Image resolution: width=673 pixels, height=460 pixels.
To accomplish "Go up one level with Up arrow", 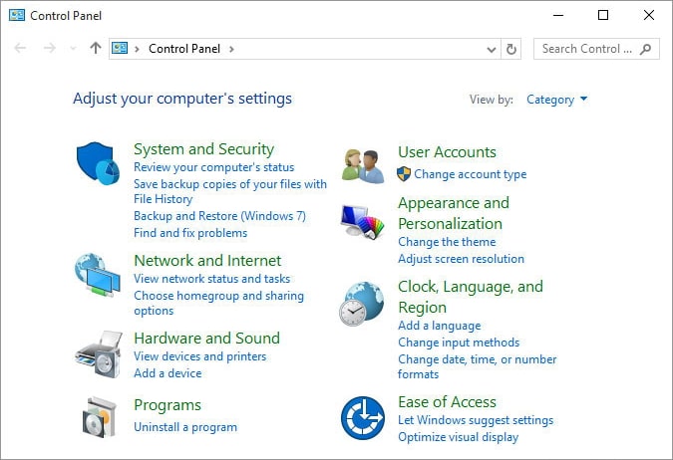I will click(x=96, y=48).
